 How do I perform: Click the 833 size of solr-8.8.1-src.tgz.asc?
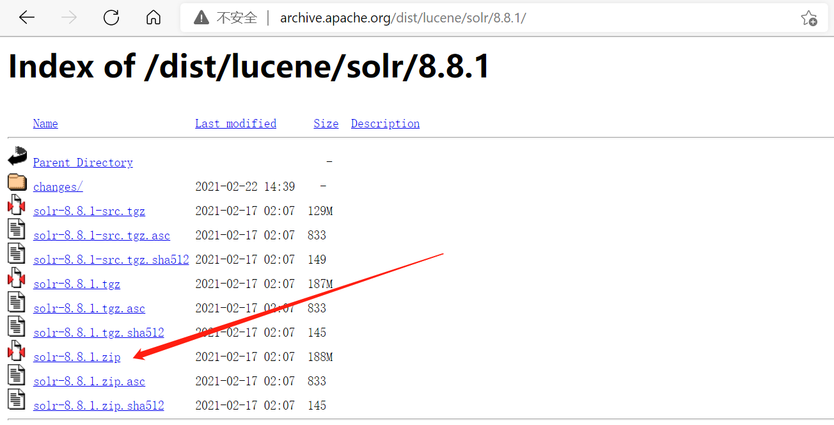click(317, 236)
